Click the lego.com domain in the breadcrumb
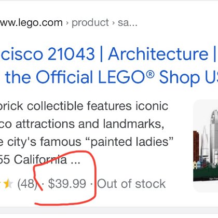This screenshot has height=218, width=218. 31,23
